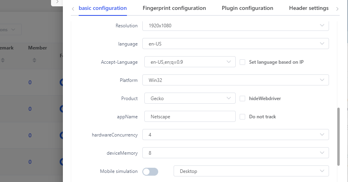Click the Remark column sort arrows
This screenshot has width=348, height=182.
(3, 60)
